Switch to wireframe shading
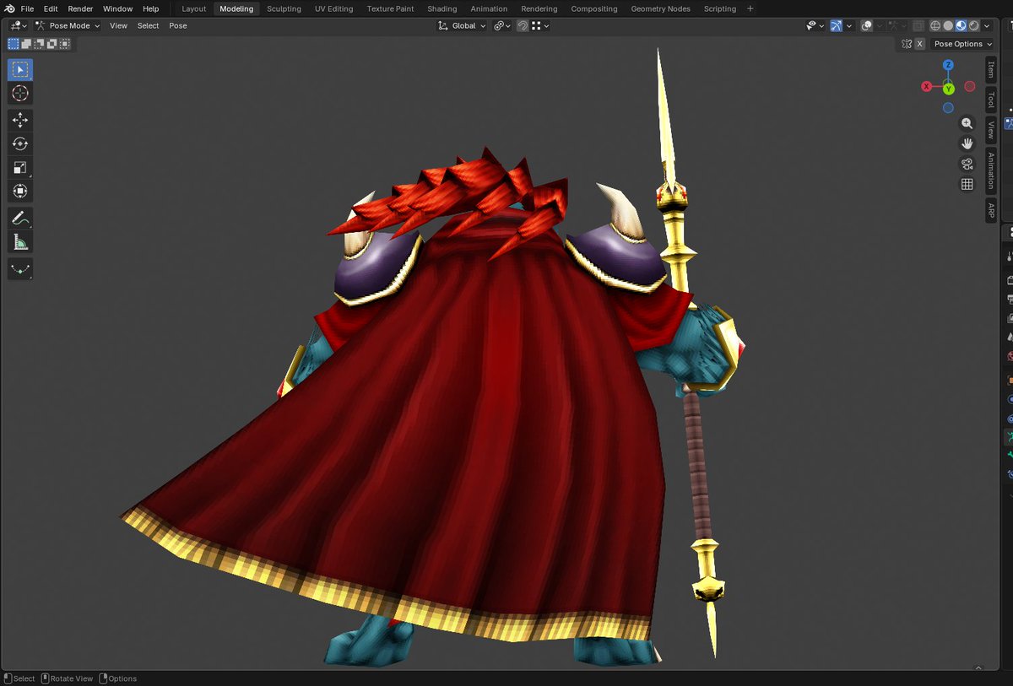 tap(935, 26)
